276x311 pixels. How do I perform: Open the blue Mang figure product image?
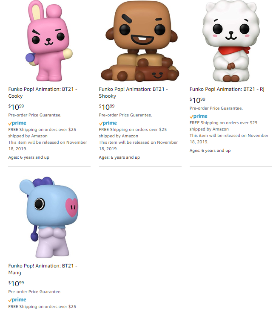click(49, 217)
